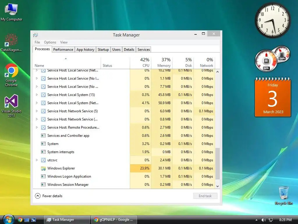
Task: Switch to the Performance tab
Action: click(63, 50)
